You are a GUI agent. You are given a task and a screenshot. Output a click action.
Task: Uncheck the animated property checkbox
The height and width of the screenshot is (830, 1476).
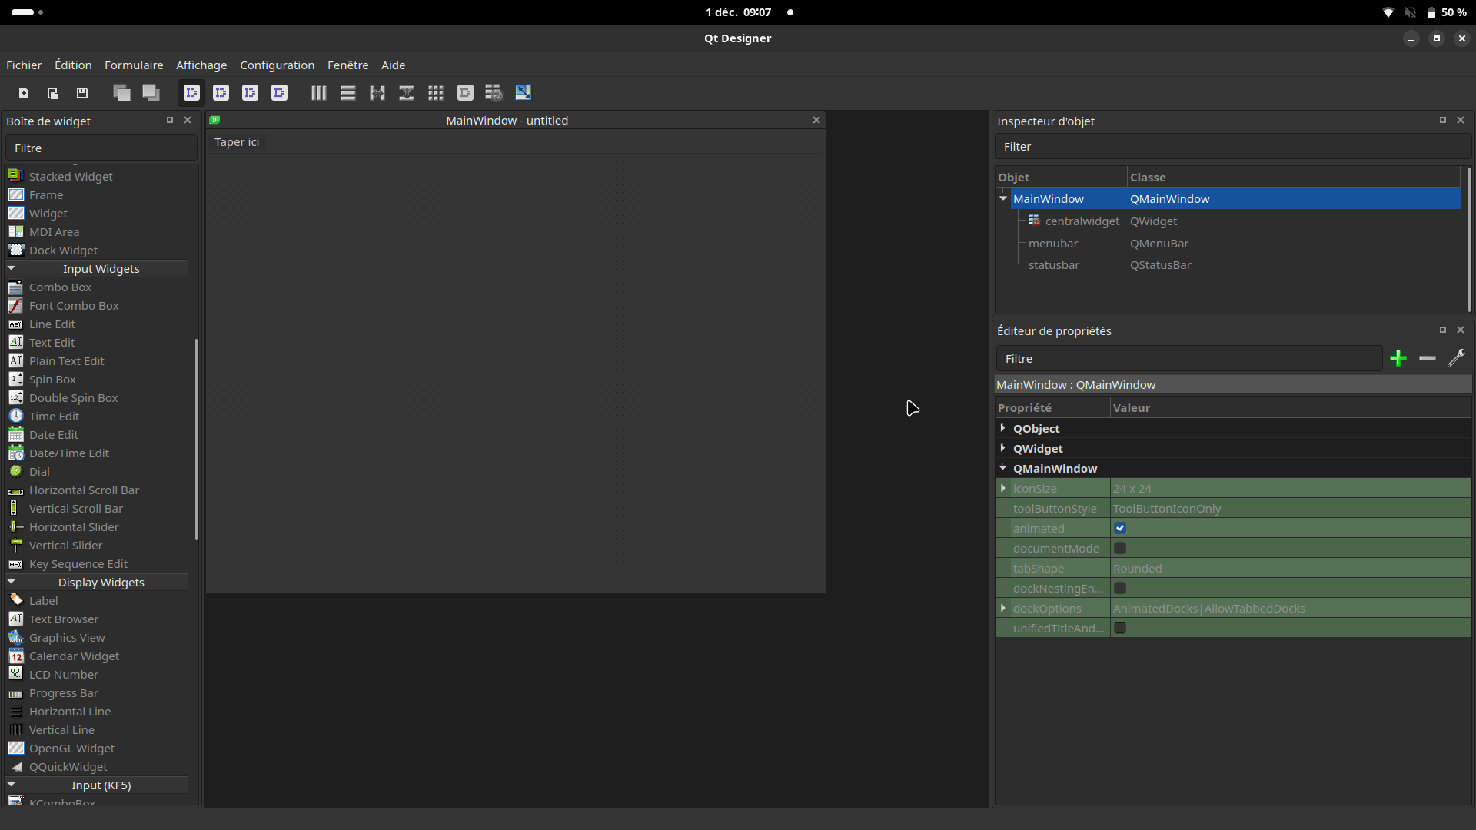coord(1120,529)
